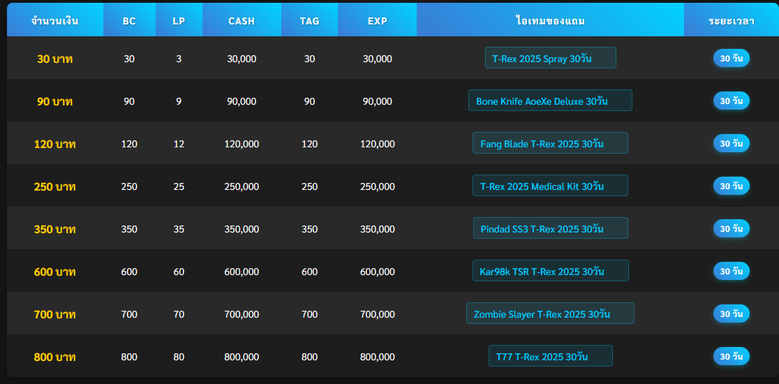Click the ไอเทมของแถม column header
Image resolution: width=779 pixels, height=384 pixels.
point(550,21)
